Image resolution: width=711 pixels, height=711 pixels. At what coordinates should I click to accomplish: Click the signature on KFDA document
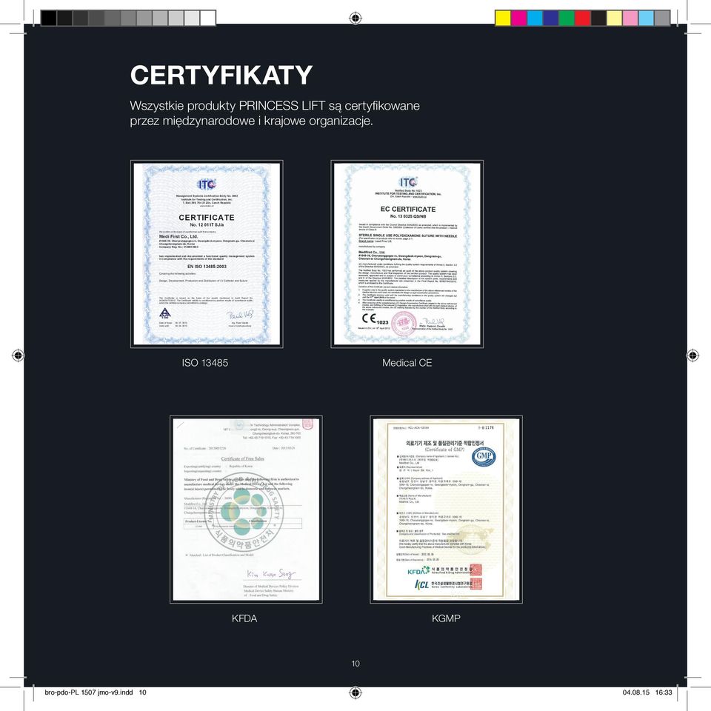point(271,573)
